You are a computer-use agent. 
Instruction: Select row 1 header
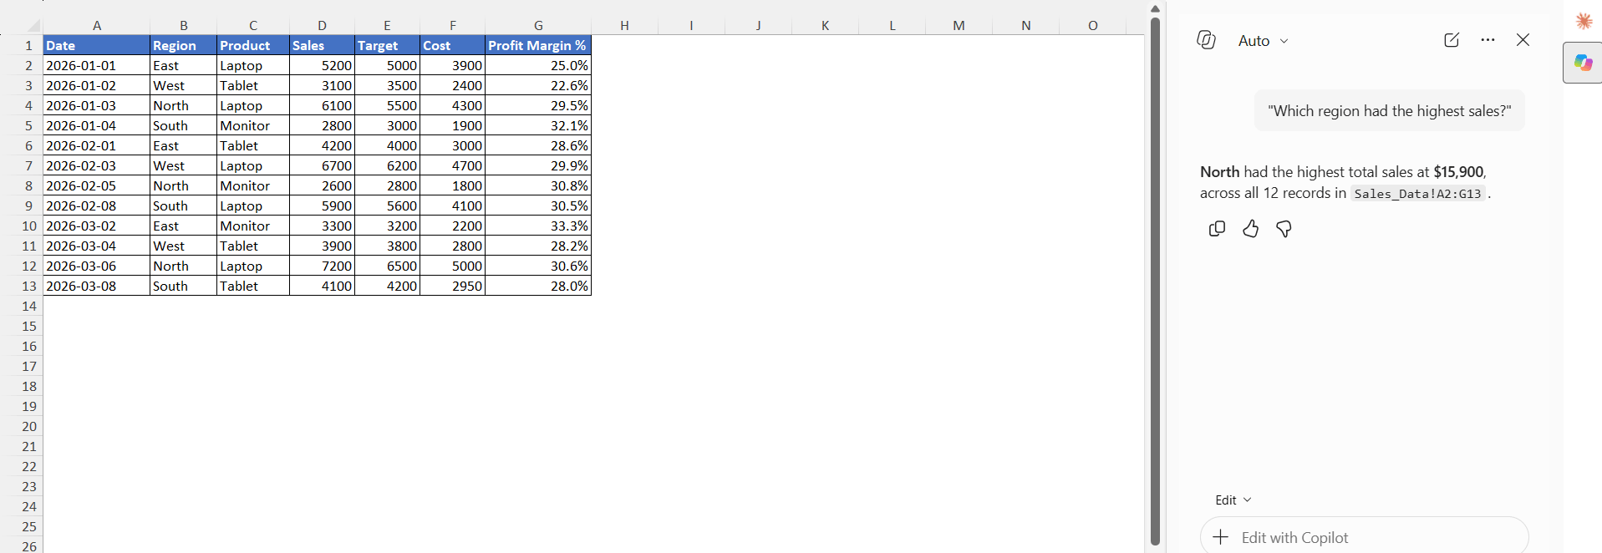tap(28, 45)
